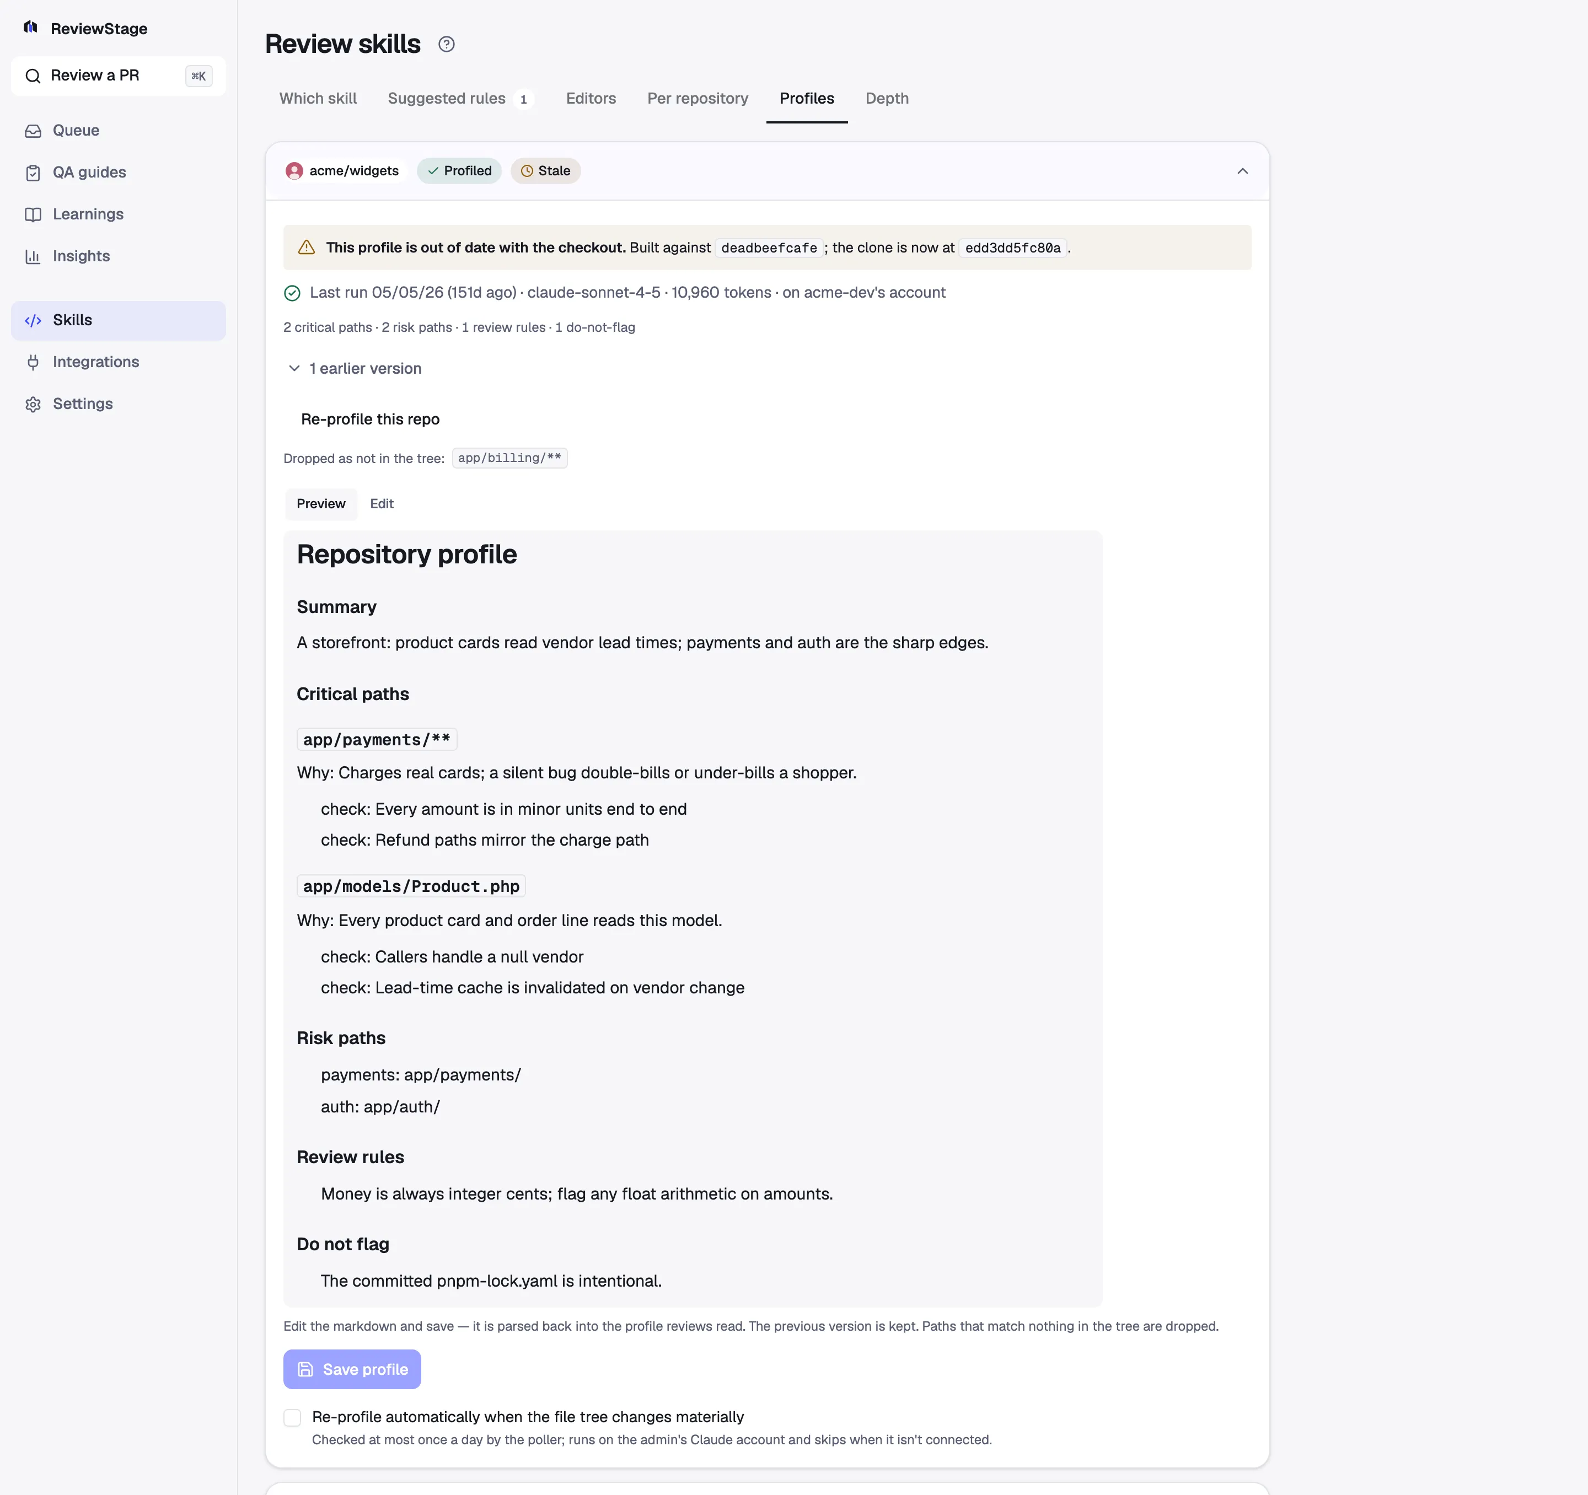
Task: Click the search icon in Review a PR
Action: (x=33, y=76)
